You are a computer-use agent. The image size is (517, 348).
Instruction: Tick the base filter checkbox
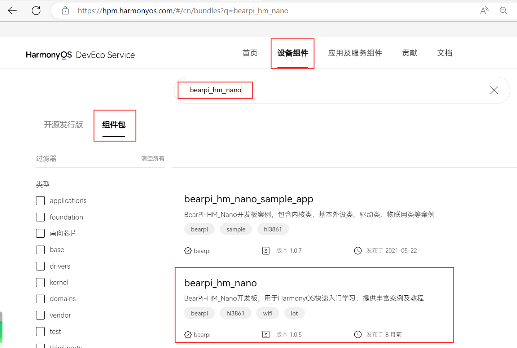[x=40, y=250]
